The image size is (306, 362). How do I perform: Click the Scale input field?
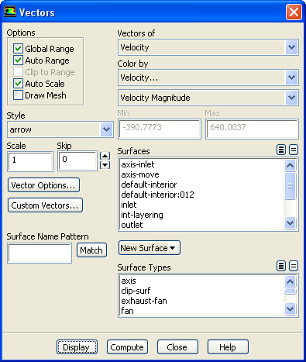(x=30, y=162)
